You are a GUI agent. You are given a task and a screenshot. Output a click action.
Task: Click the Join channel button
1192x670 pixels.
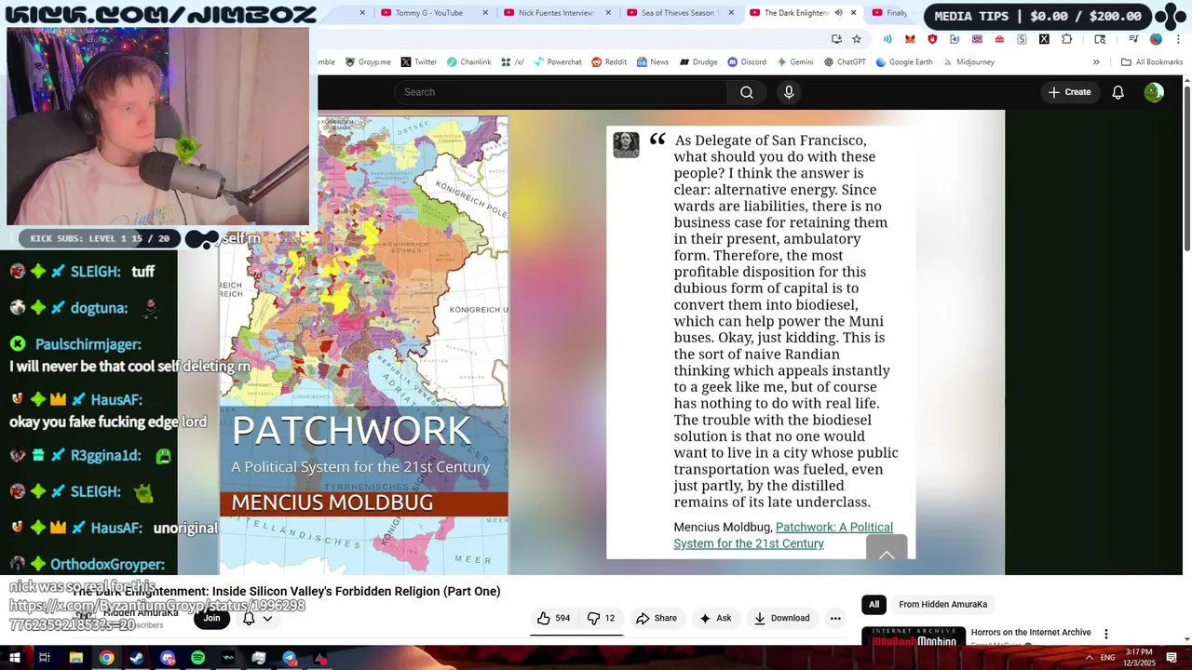[212, 618]
